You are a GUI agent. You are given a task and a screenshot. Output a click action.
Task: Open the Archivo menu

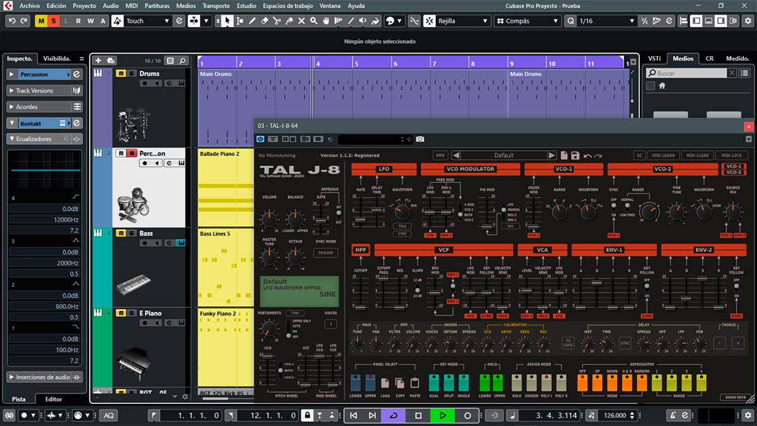(30, 6)
